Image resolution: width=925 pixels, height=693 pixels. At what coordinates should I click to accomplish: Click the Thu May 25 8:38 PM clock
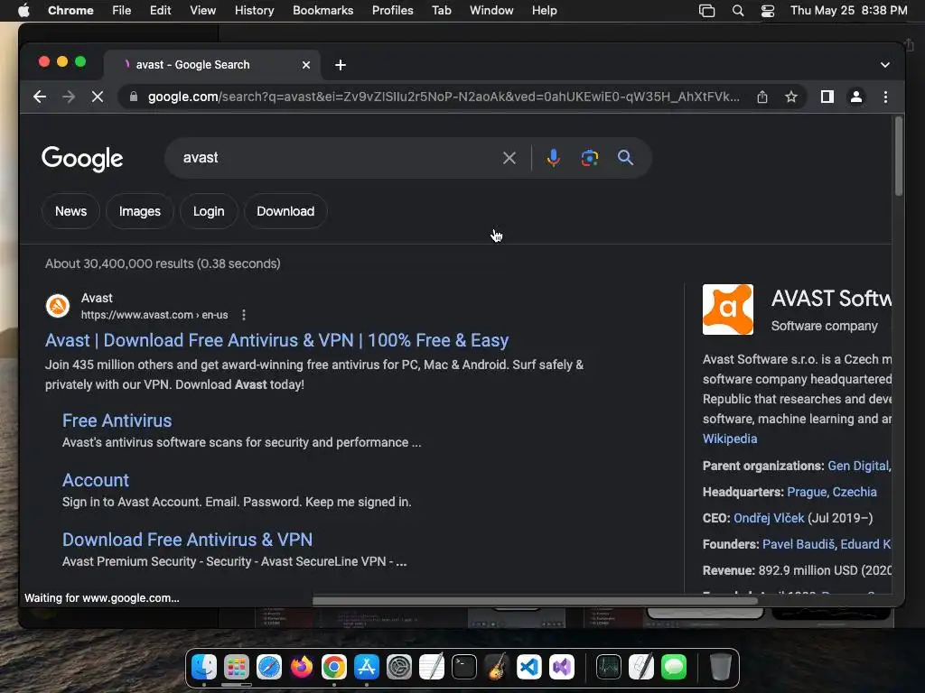pos(848,11)
